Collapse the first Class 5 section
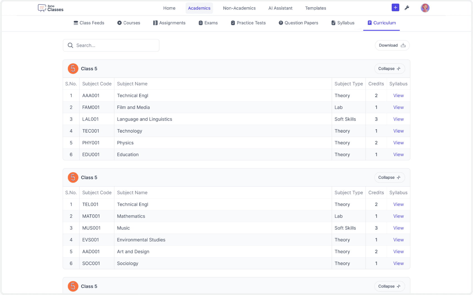Screen dimensions: 473x295 pos(389,69)
